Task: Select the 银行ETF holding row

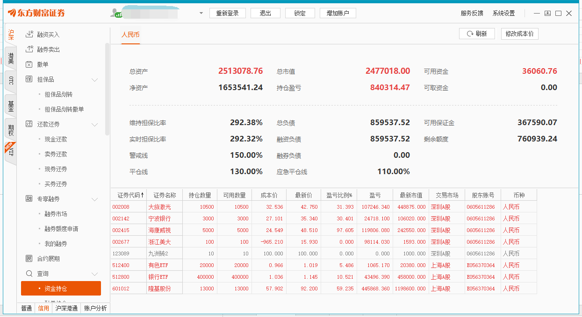Action: coord(323,277)
